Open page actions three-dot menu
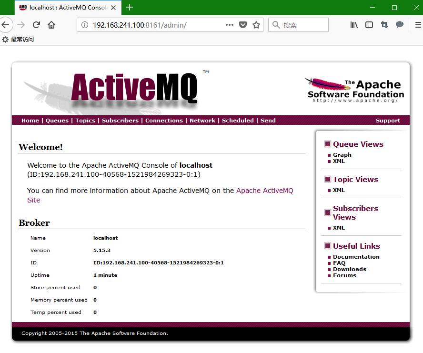The width and height of the screenshot is (423, 353). (229, 25)
